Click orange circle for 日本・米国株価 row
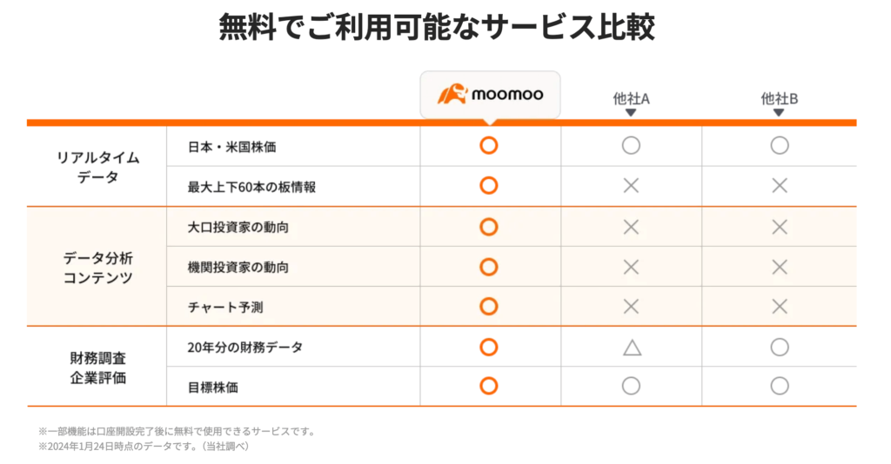 (489, 146)
